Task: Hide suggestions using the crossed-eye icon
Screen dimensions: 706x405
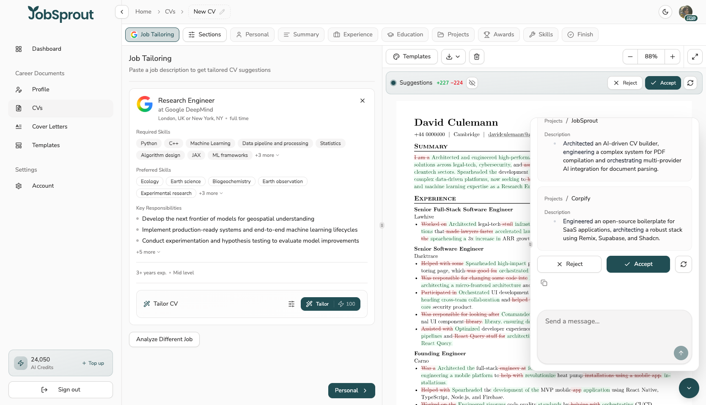Action: click(x=472, y=83)
